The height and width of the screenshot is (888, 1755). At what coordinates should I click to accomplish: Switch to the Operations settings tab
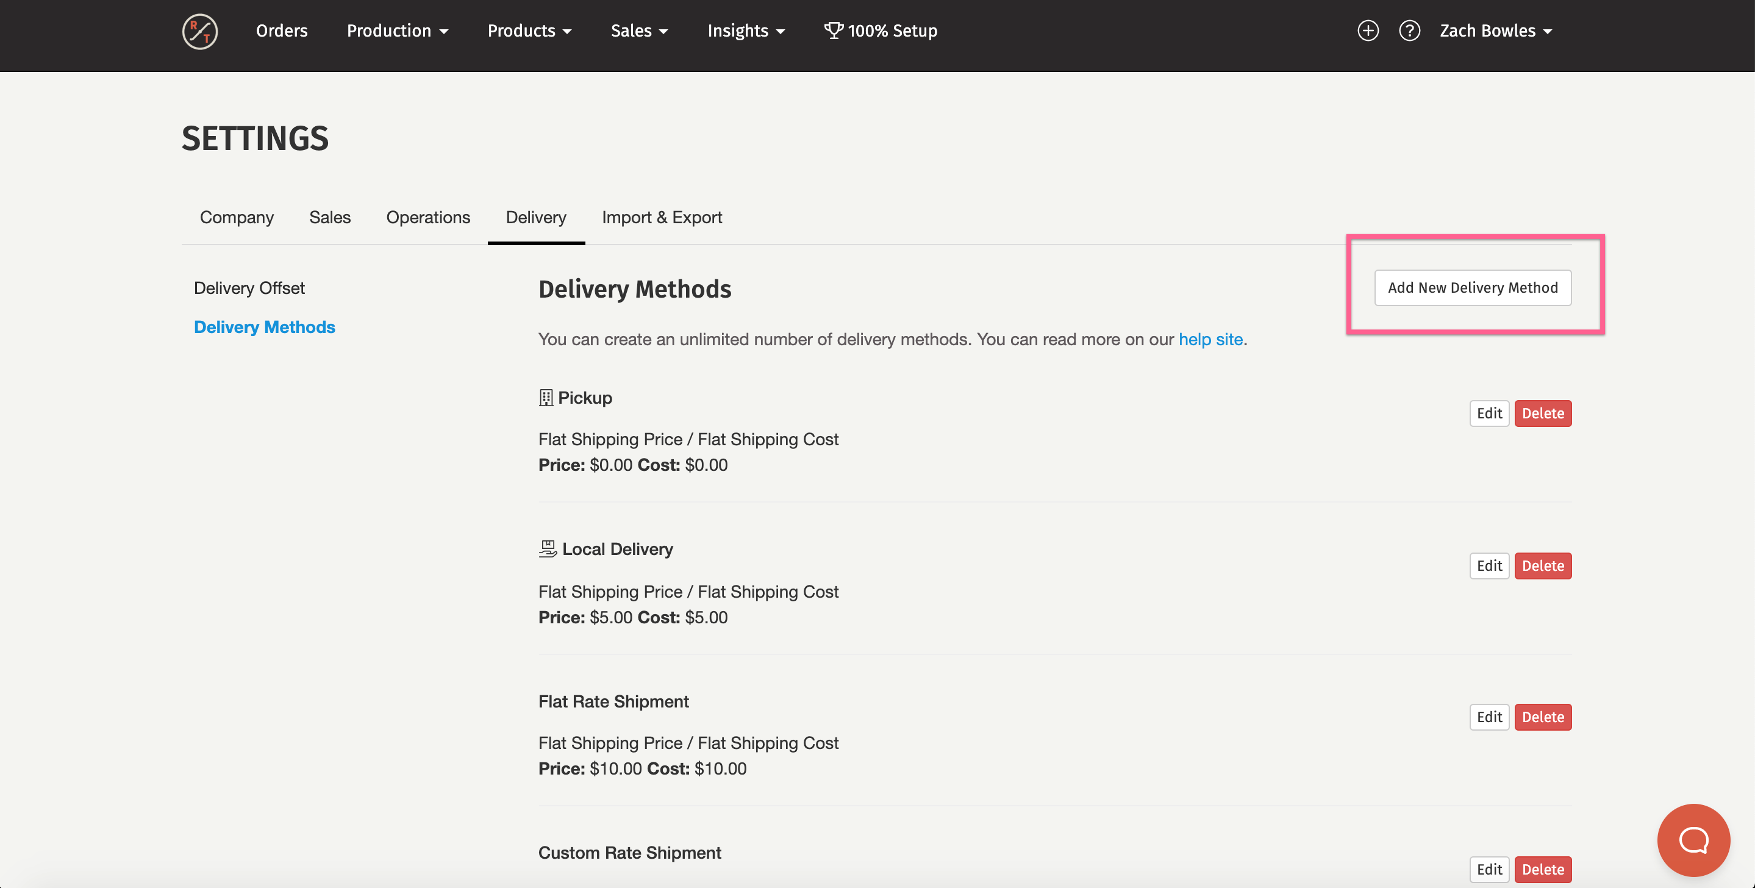tap(428, 217)
